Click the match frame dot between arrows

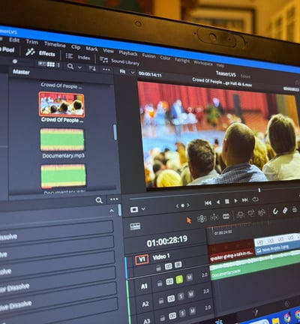click(x=182, y=205)
